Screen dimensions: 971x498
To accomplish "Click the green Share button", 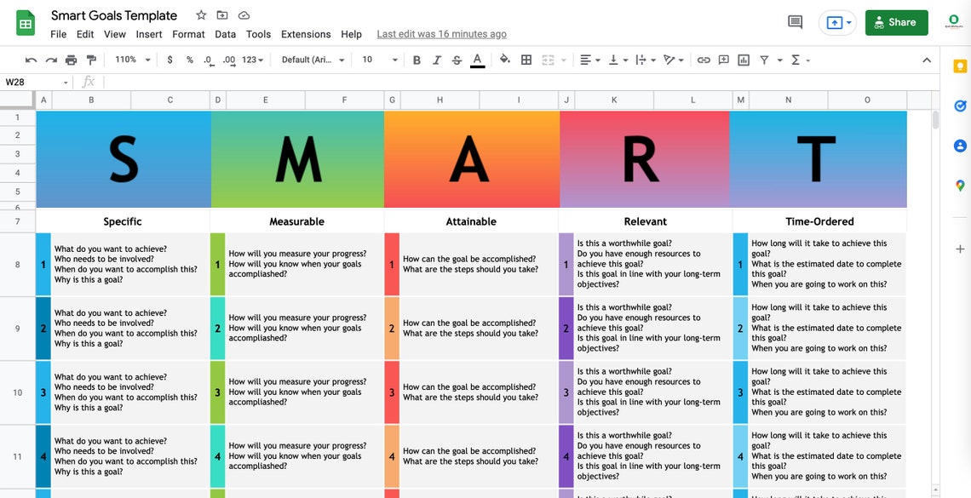I will click(x=896, y=22).
